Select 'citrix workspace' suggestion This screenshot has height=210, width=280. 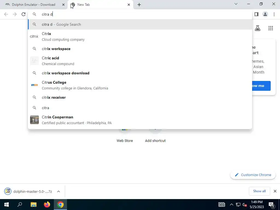pos(140,49)
